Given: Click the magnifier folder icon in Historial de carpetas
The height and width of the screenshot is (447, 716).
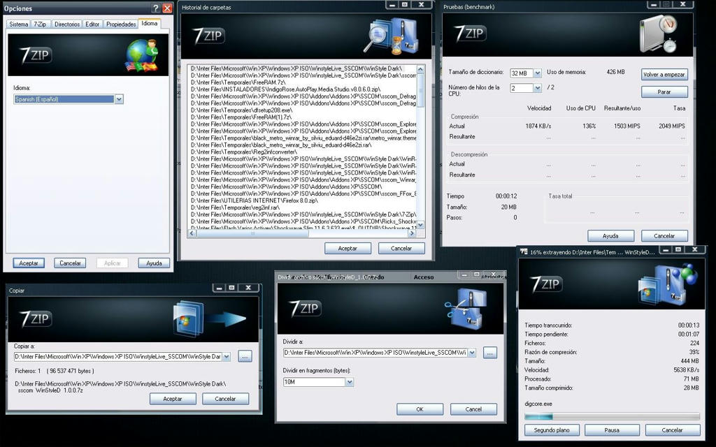Looking at the screenshot, I should click(x=390, y=36).
